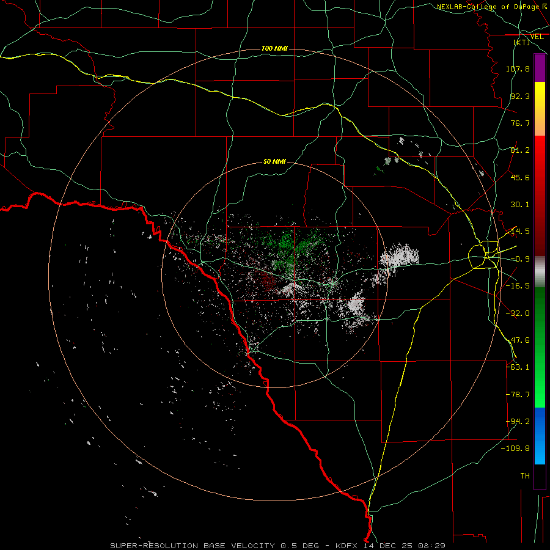Click the 50 NMI range ring label
Image resolution: width=550 pixels, height=550 pixels.
pos(274,161)
